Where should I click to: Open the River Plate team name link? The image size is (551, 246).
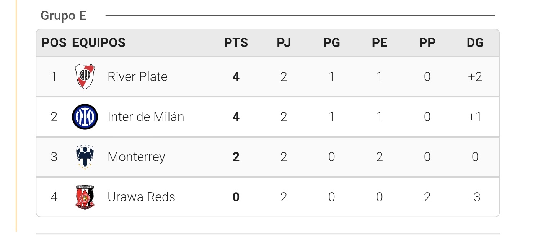[137, 77]
